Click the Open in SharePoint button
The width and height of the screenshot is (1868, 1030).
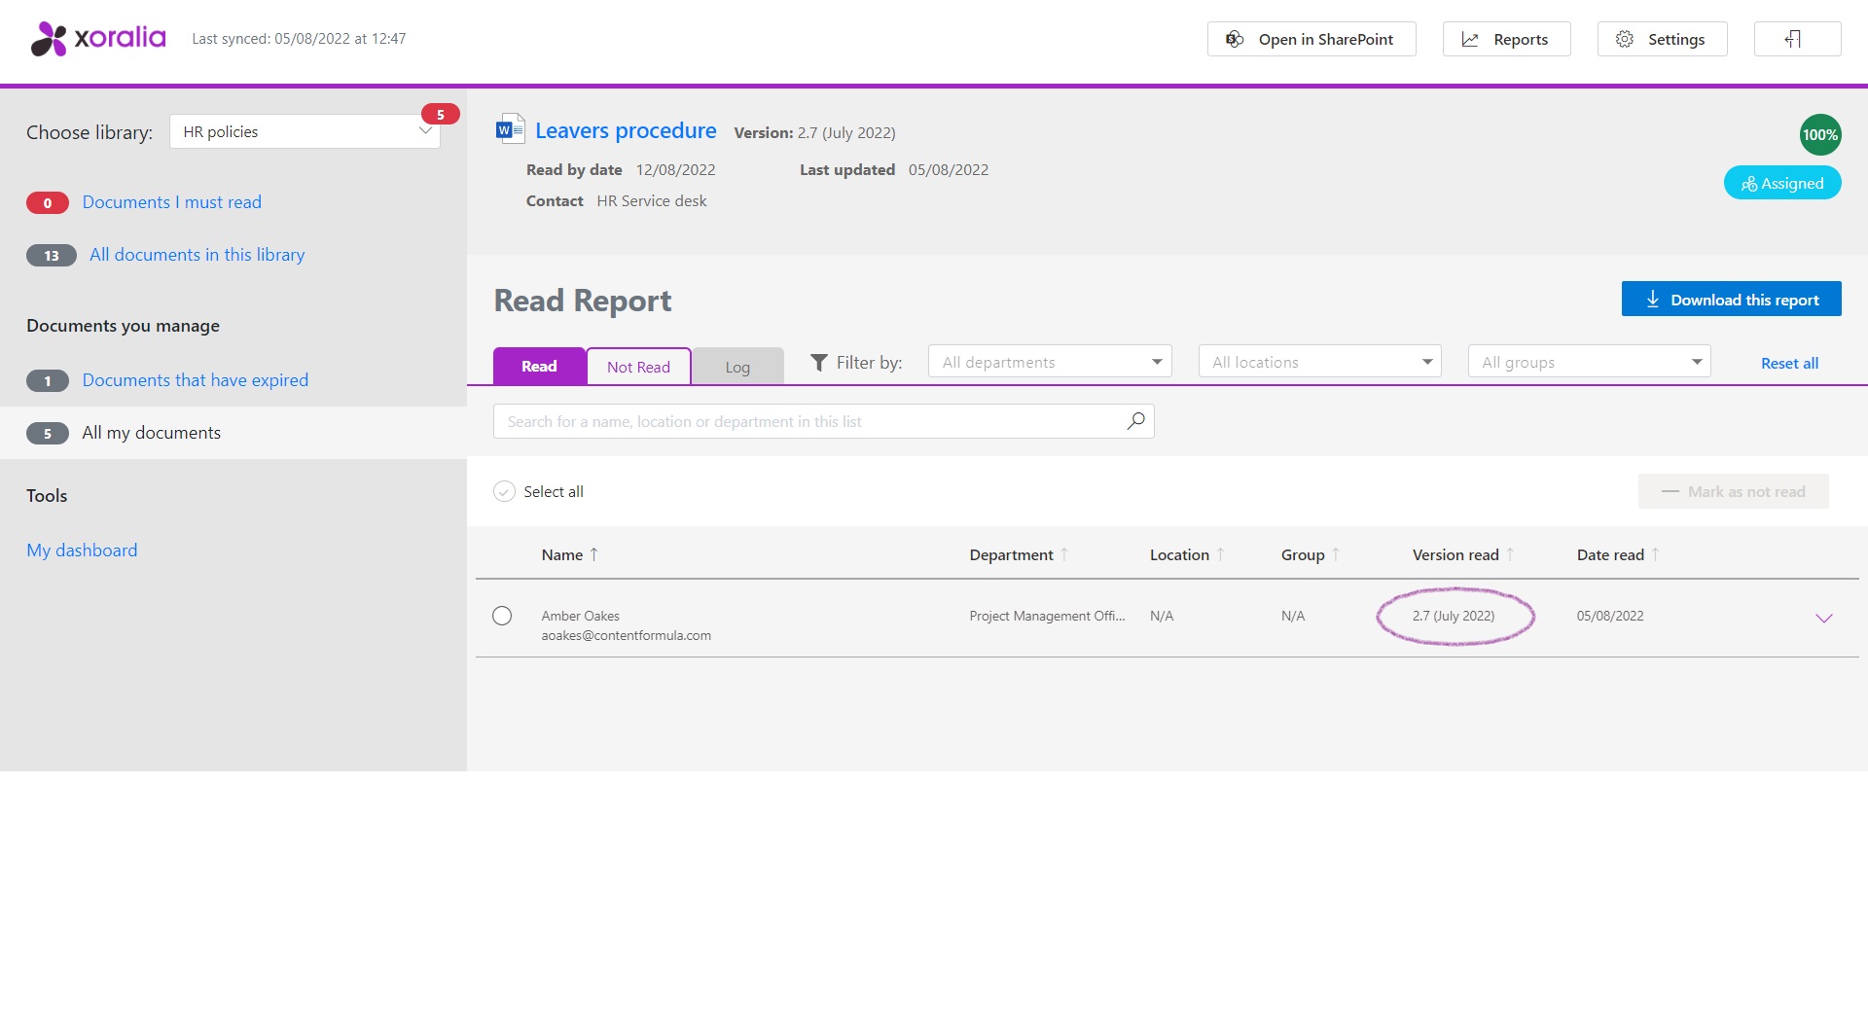click(x=1311, y=39)
